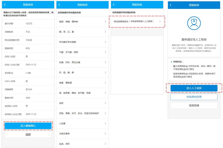Image resolution: width=223 pixels, height=148 pixels.
Task: Click the 10万元 basic coverage value
Action: click(x=29, y=23)
